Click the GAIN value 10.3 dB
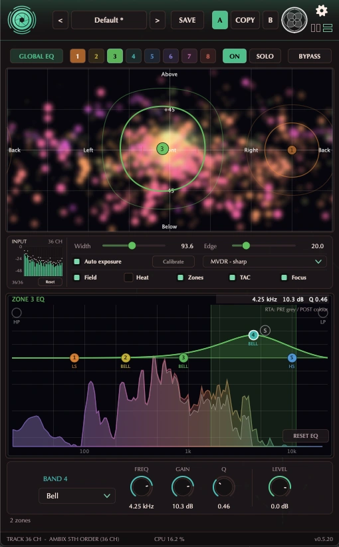This screenshot has width=339, height=547. 182,506
